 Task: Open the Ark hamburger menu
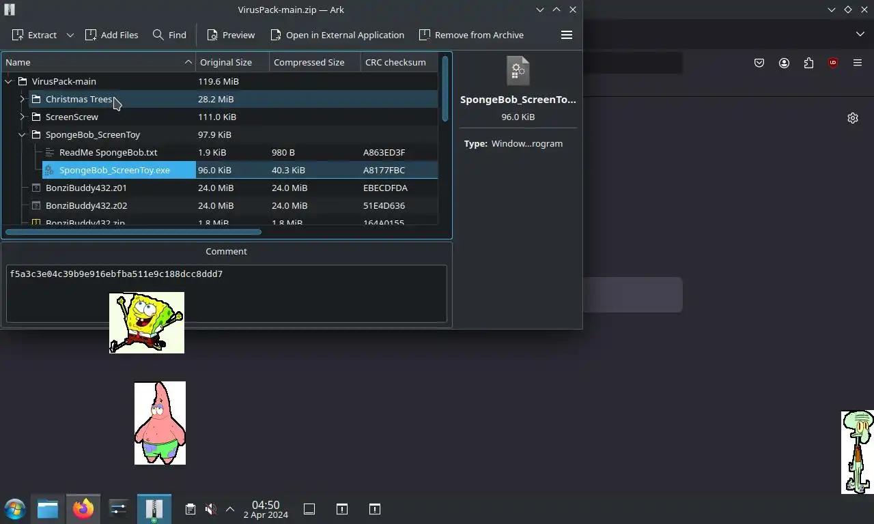click(x=567, y=35)
